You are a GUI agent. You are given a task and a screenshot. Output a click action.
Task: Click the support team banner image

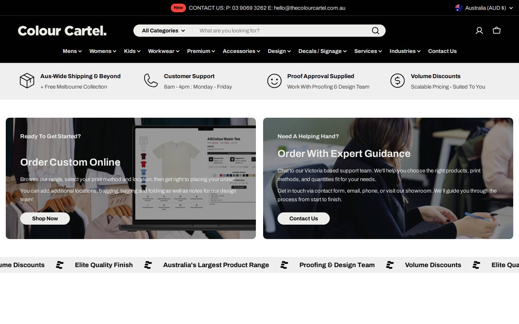click(388, 178)
